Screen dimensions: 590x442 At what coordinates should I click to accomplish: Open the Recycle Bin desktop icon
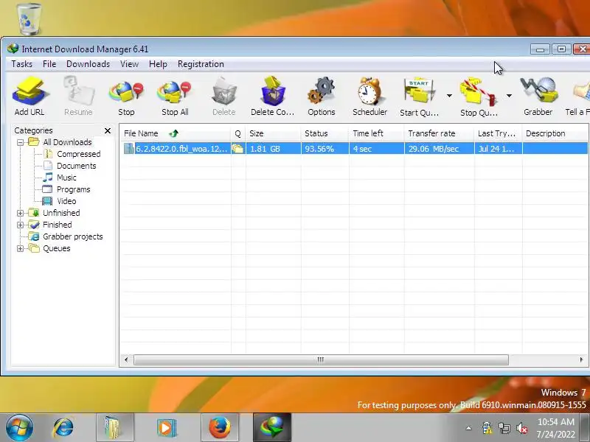(x=29, y=18)
